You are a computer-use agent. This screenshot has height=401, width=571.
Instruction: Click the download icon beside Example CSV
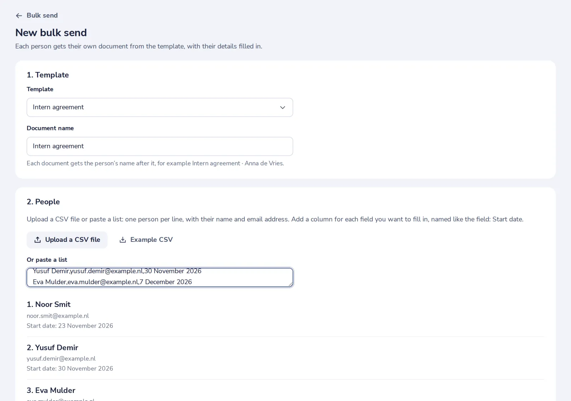(123, 240)
